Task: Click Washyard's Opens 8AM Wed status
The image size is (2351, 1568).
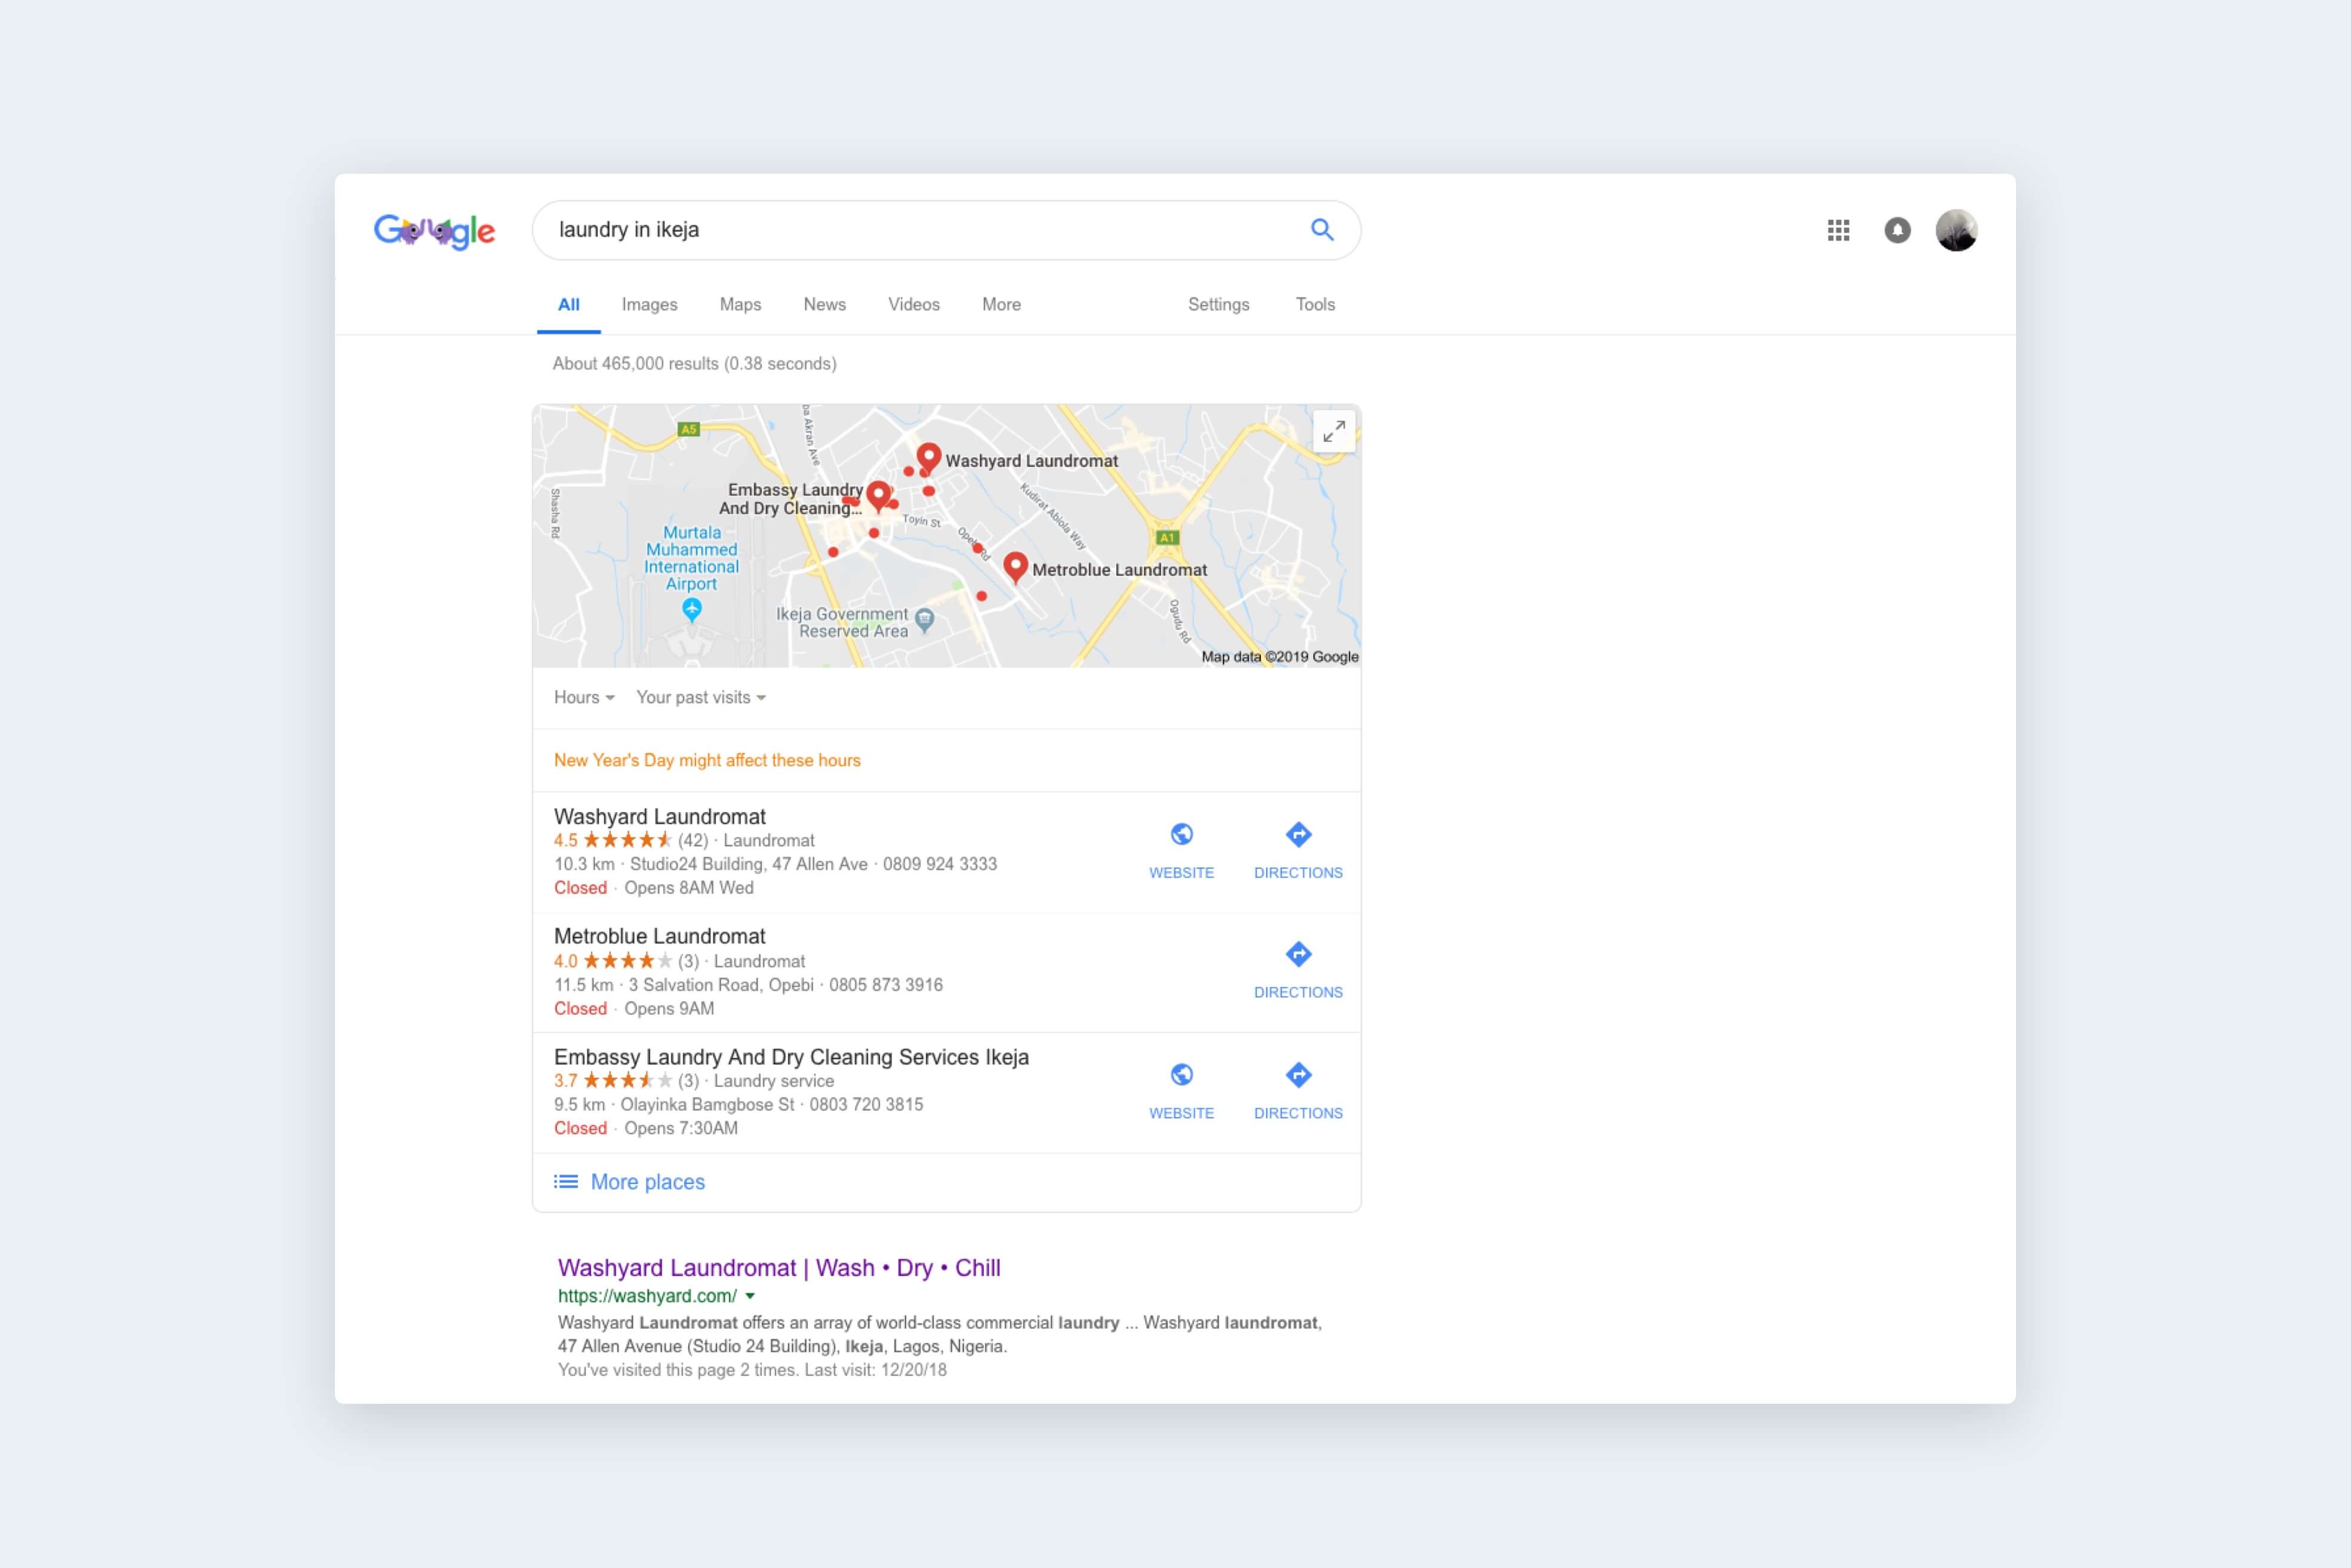Action: 689,888
